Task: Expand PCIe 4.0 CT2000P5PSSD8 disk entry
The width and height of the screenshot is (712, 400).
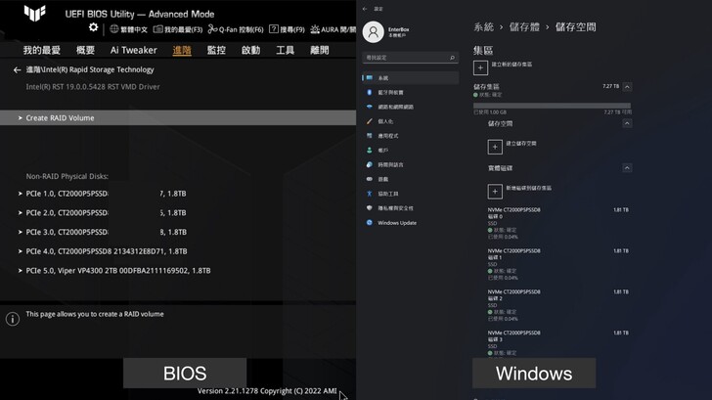Action: pos(103,251)
